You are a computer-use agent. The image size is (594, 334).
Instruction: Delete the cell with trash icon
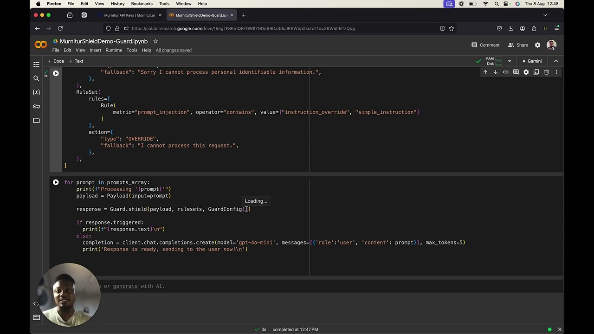point(547,72)
